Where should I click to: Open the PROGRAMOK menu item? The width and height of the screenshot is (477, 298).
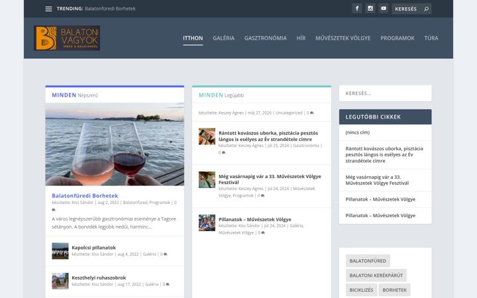point(397,38)
